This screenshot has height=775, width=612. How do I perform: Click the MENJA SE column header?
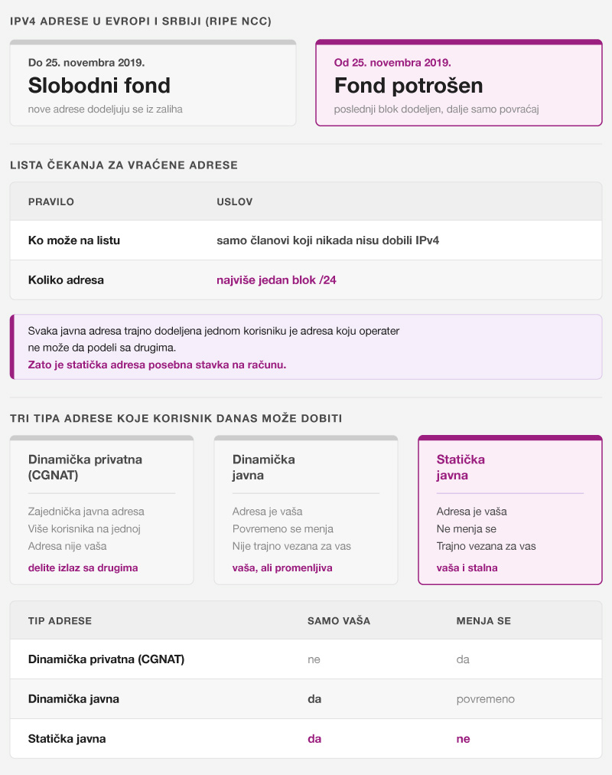483,621
